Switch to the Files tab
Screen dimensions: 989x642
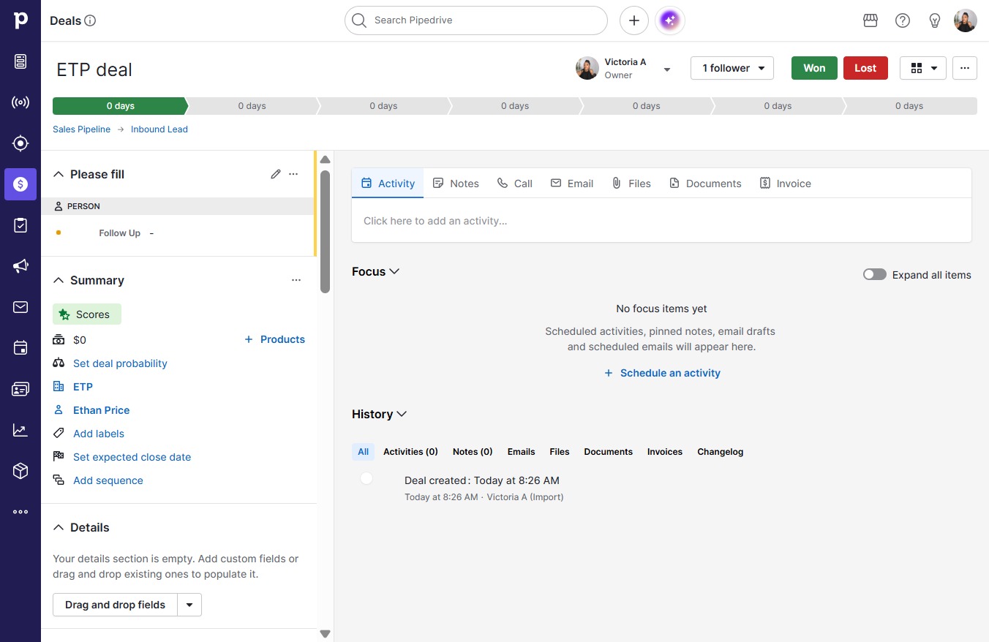(x=631, y=184)
